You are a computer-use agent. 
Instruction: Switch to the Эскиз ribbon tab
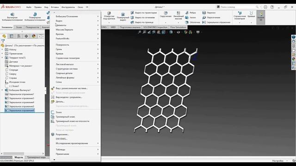[18, 27]
